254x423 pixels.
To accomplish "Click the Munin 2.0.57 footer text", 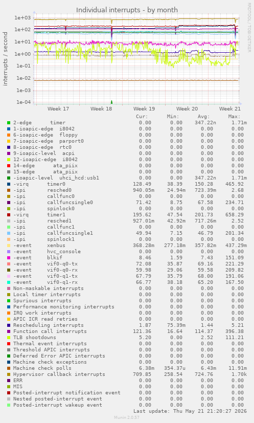I will pyautogui.click(x=127, y=417).
